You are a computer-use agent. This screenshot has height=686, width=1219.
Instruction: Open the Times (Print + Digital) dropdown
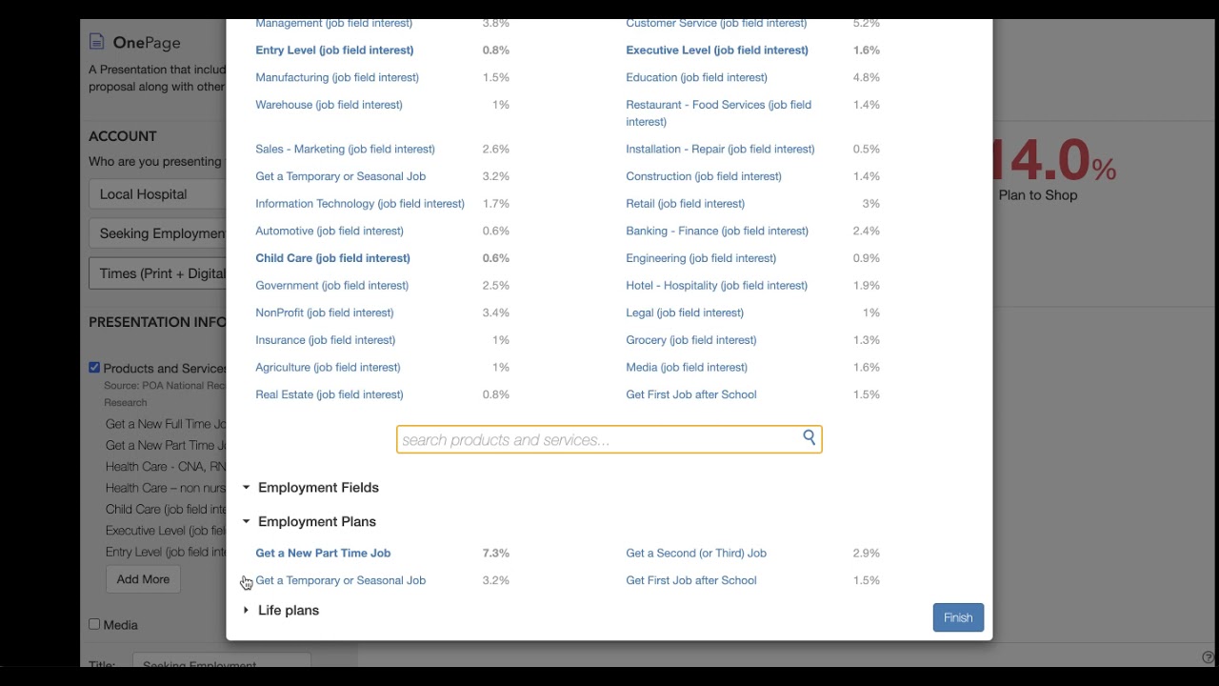158,273
